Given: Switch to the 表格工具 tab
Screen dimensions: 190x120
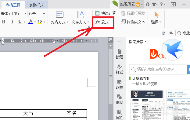Looking at the screenshot, I should 13,5.
